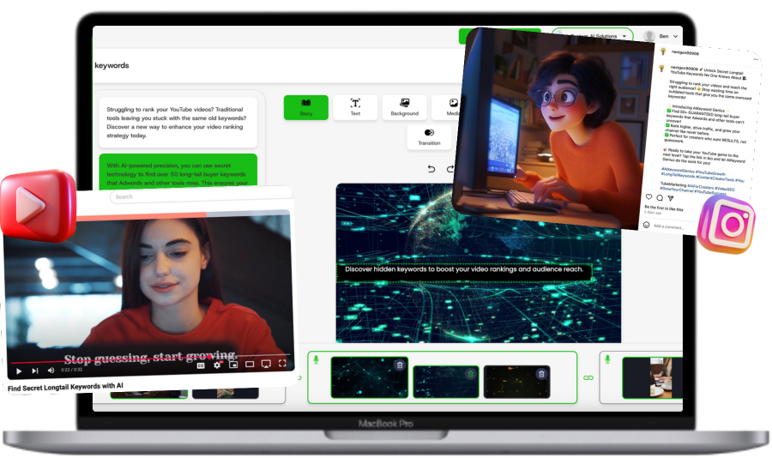Open the AI Solutions dropdown in header
This screenshot has width=772, height=458.
point(593,36)
